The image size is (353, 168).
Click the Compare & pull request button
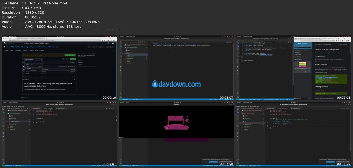click(70, 55)
